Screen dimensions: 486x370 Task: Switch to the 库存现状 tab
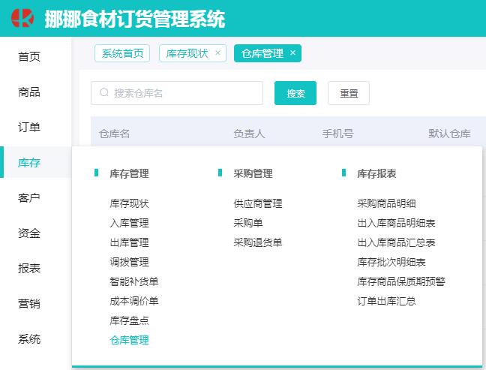(x=187, y=53)
